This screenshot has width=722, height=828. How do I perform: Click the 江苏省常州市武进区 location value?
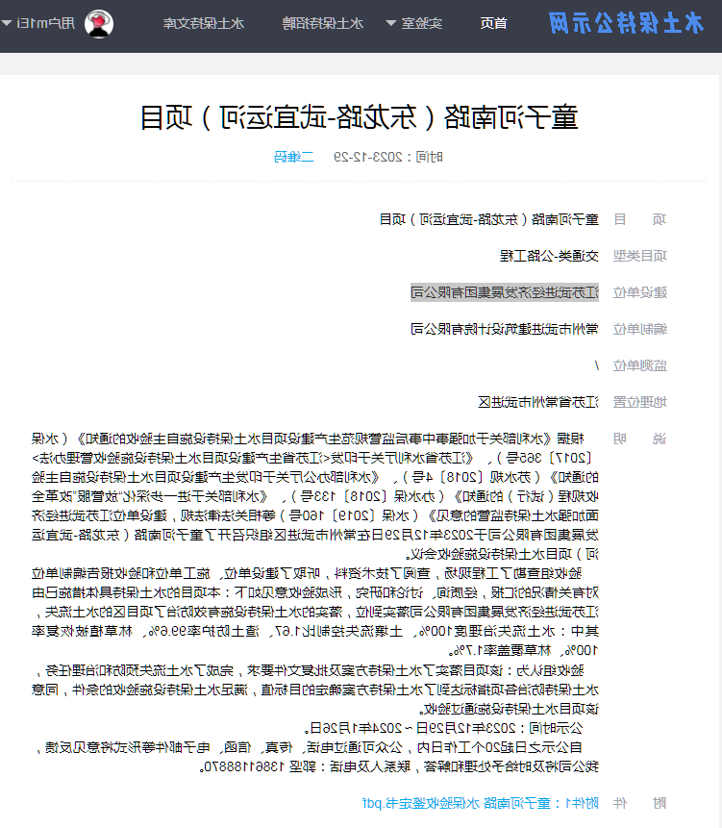tap(538, 402)
